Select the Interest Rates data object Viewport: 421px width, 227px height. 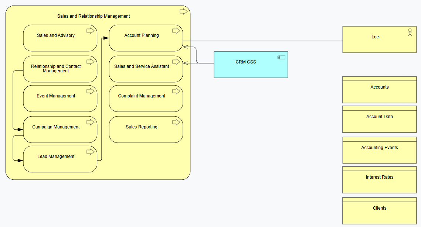click(379, 180)
